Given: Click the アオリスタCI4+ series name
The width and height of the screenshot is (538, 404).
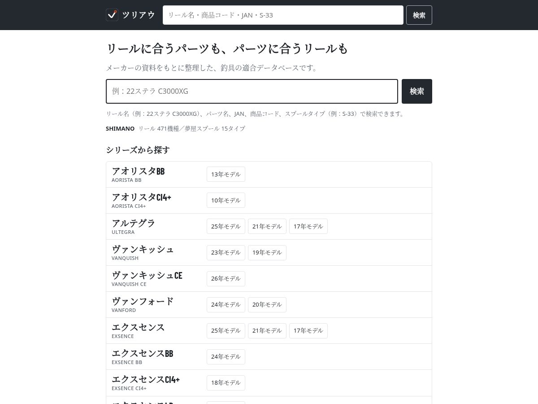Looking at the screenshot, I should click(141, 197).
